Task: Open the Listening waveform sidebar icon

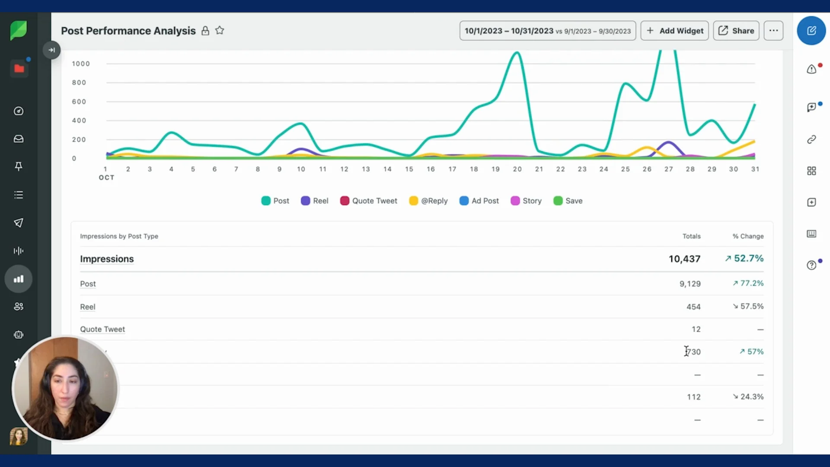Action: pos(19,251)
